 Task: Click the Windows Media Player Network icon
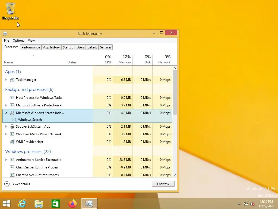[12, 134]
